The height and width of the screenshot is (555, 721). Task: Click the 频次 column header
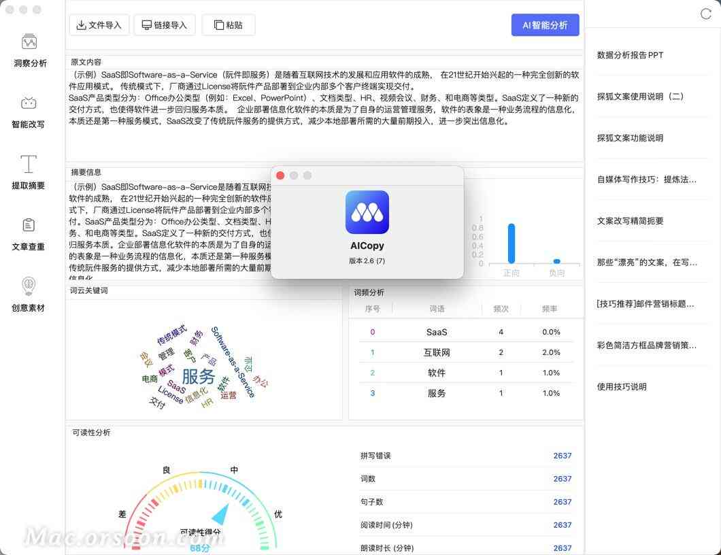(x=501, y=309)
